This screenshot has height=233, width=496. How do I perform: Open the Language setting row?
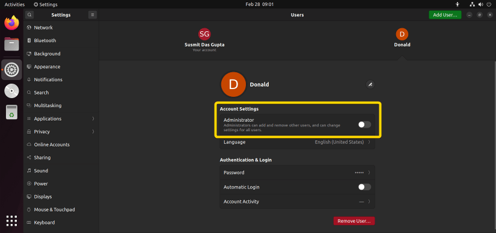(x=297, y=142)
